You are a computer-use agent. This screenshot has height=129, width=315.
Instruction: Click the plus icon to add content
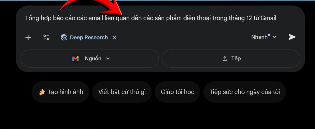tap(28, 37)
